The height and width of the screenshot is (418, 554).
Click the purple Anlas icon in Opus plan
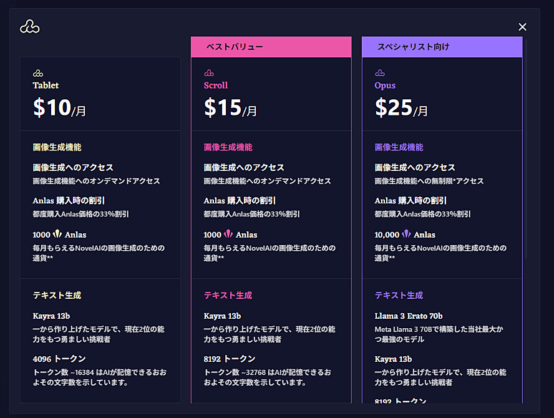coord(406,233)
